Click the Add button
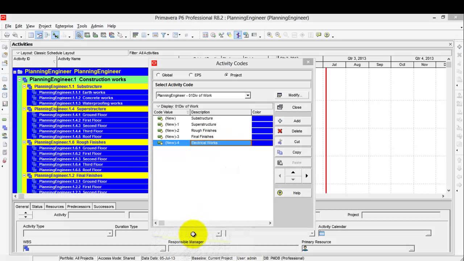 [x=293, y=121]
